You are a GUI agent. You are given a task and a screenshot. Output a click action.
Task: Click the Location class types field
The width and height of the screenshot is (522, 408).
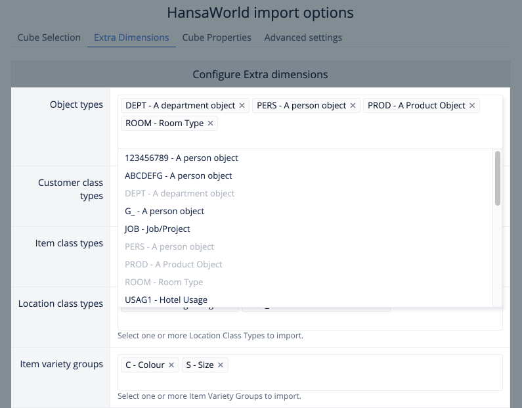446,319
